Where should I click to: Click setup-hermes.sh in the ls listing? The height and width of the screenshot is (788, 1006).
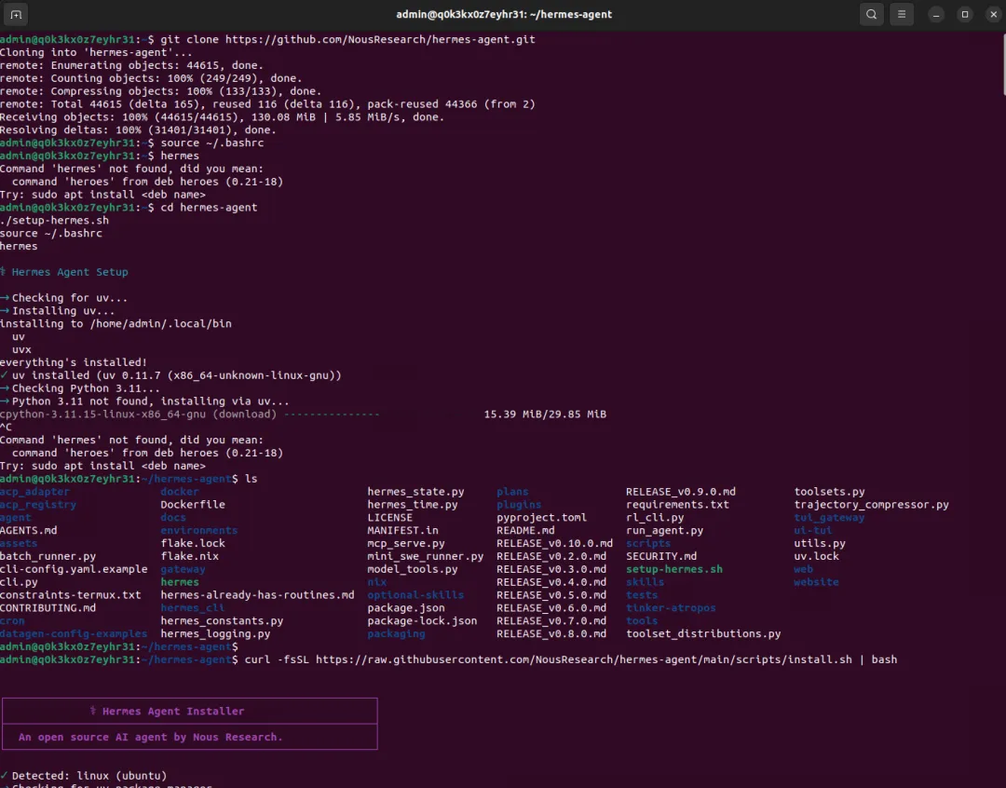pyautogui.click(x=673, y=569)
